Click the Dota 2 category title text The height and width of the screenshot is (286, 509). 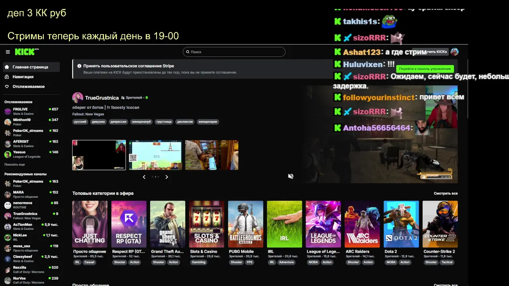(391, 251)
